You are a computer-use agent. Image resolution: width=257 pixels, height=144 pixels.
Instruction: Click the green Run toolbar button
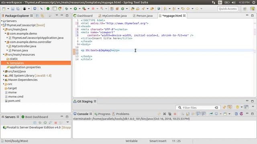(x=75, y=9)
